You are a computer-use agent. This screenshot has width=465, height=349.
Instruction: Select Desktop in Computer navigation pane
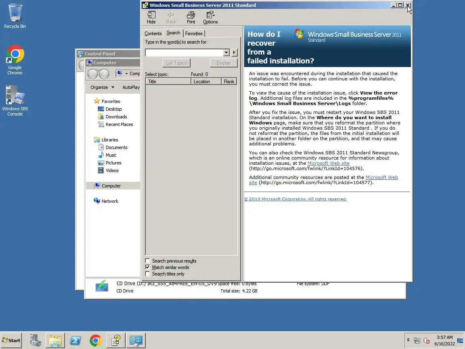pyautogui.click(x=113, y=109)
